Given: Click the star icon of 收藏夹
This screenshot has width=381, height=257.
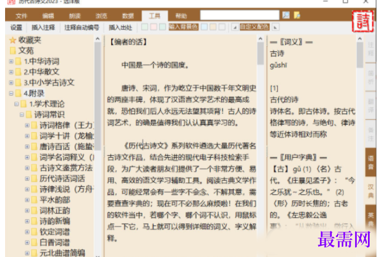Looking at the screenshot, I should 12,40.
